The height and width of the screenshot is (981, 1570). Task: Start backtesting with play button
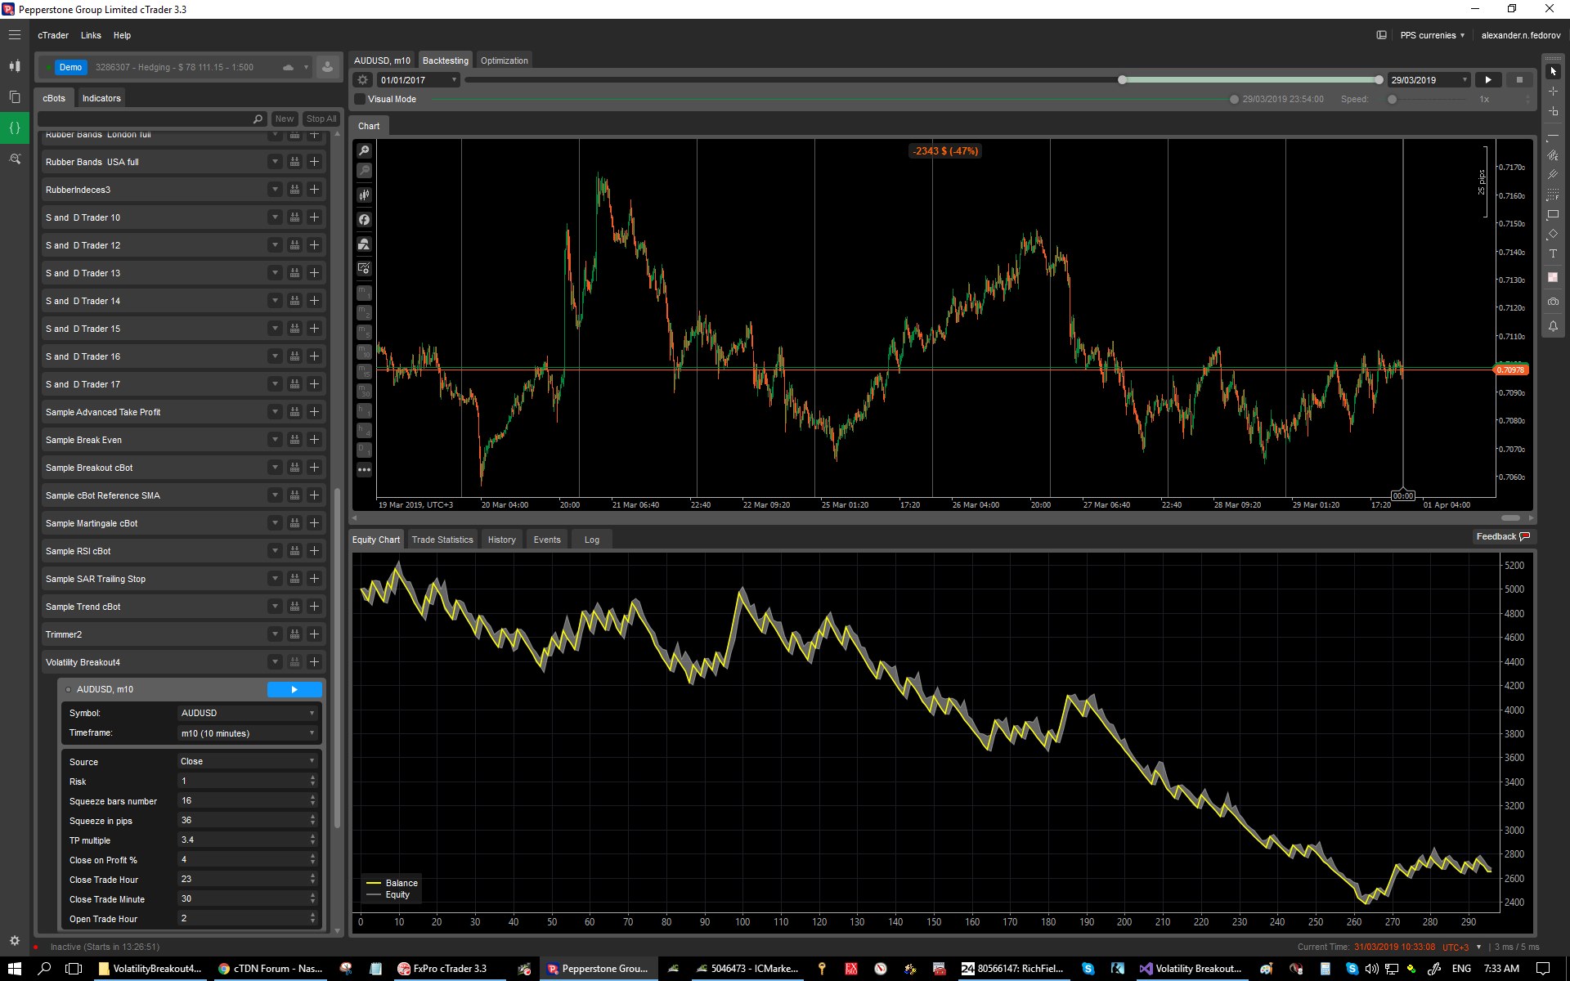[x=1488, y=80]
